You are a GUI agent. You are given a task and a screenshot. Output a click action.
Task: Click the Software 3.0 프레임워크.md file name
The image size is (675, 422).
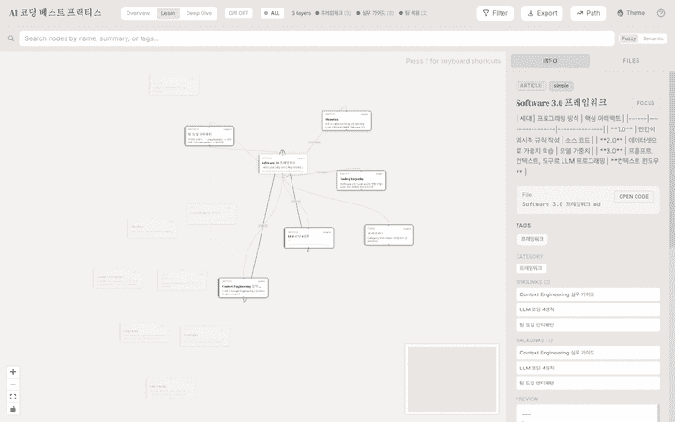tap(561, 204)
